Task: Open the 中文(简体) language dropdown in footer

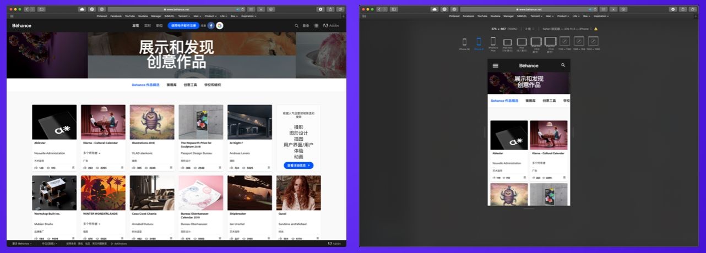Action: (x=49, y=243)
